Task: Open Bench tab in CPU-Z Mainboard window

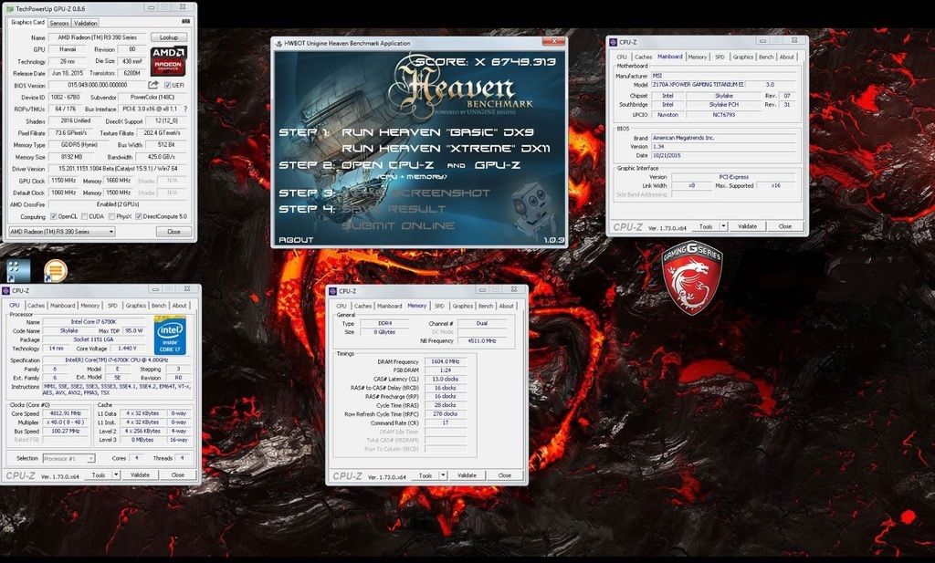Action: point(766,57)
